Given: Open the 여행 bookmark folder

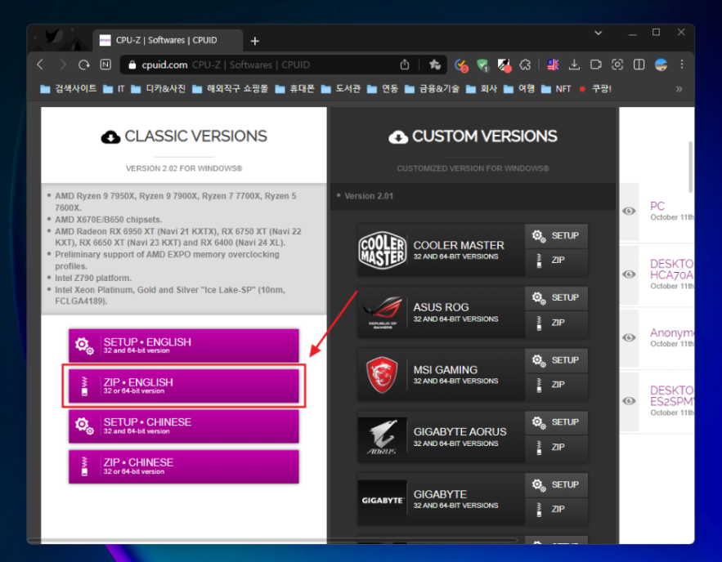Looking at the screenshot, I should tap(519, 89).
